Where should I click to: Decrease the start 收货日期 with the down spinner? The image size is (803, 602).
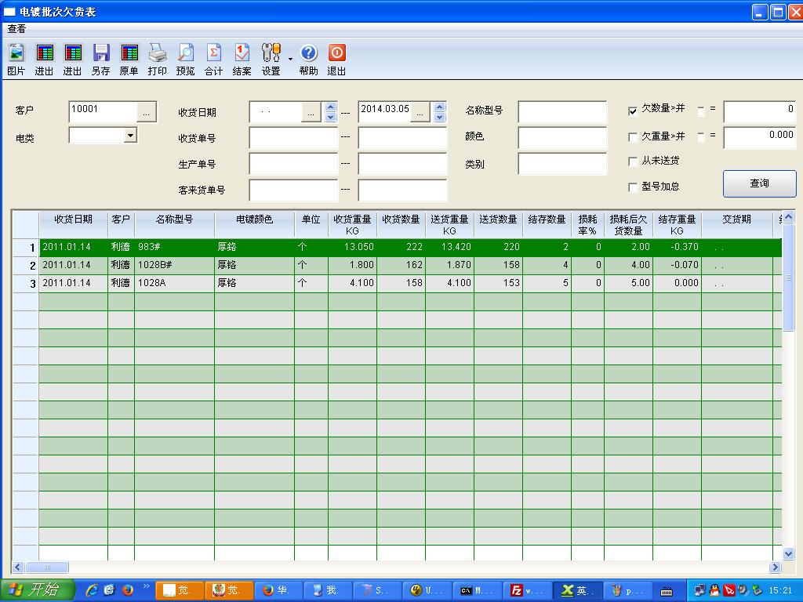(331, 118)
